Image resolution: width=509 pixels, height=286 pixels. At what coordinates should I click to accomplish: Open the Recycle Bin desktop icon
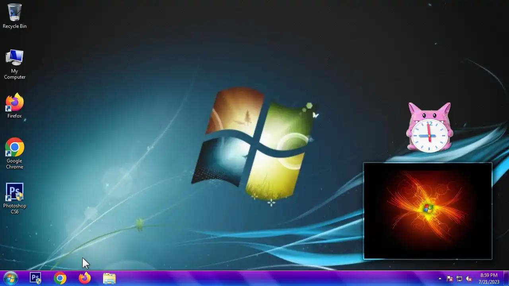(x=15, y=16)
